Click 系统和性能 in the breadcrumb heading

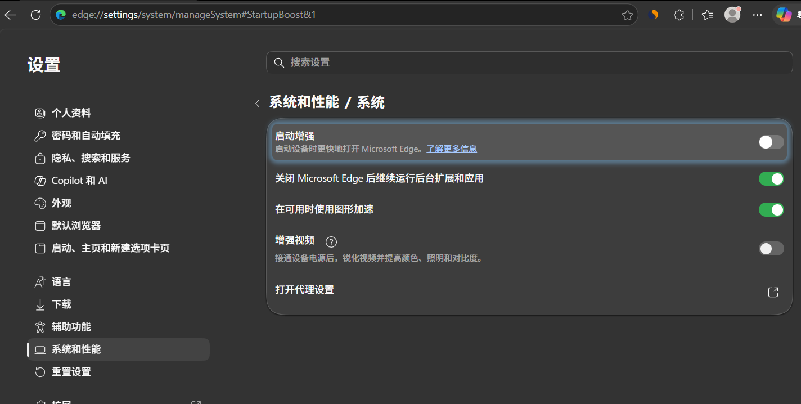coord(304,102)
